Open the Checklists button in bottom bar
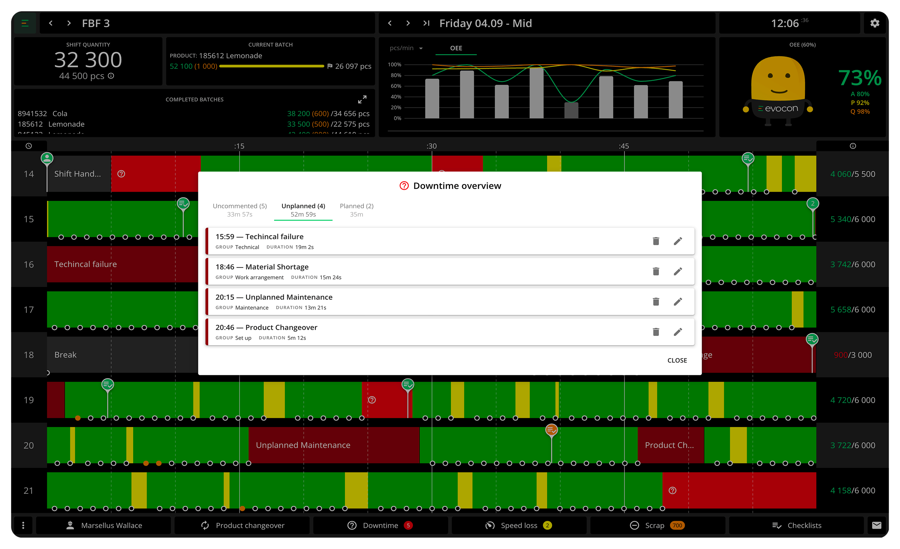900x549 pixels. (x=796, y=525)
